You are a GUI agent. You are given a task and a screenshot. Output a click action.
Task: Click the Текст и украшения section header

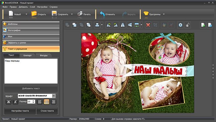click(x=31, y=49)
